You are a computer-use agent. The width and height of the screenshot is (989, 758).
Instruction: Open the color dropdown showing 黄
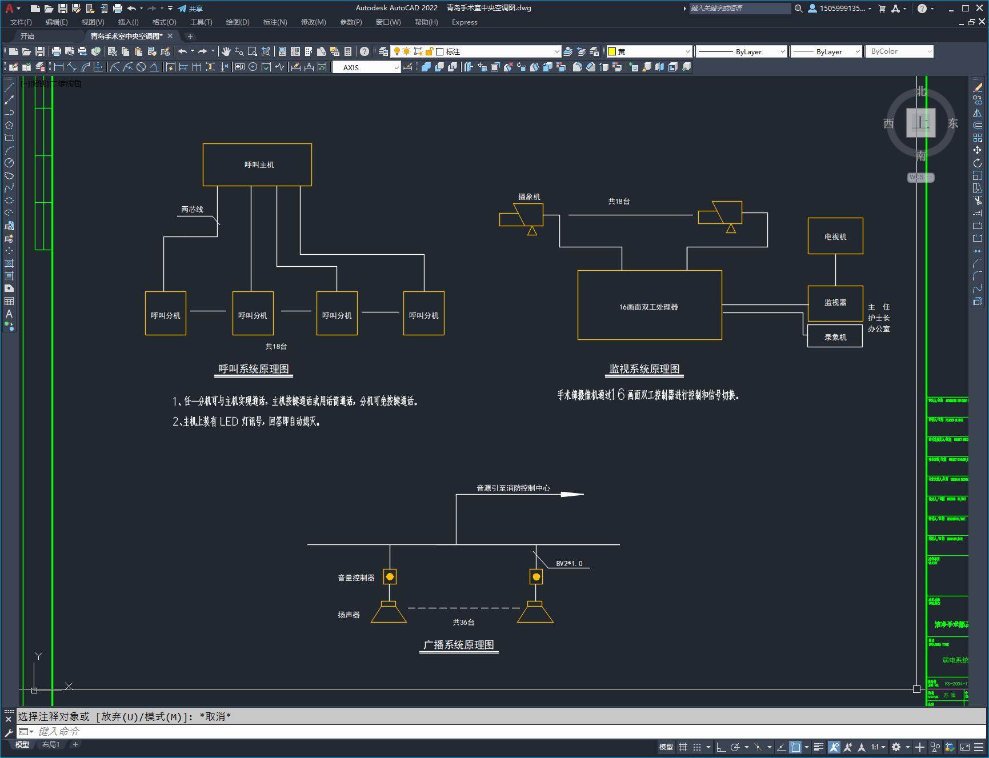[649, 51]
